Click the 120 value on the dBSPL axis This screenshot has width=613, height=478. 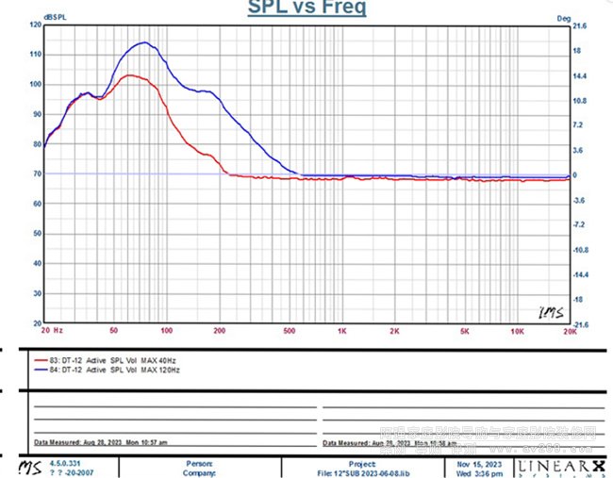(36, 25)
